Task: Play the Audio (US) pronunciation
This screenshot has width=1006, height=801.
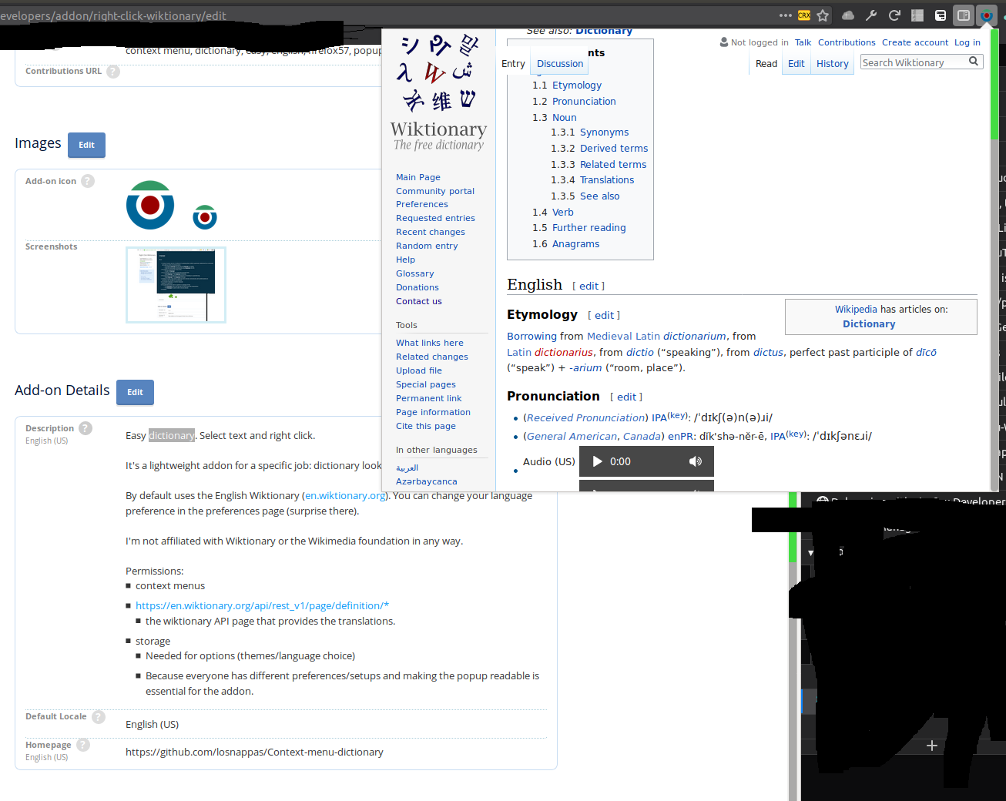Action: coord(597,461)
